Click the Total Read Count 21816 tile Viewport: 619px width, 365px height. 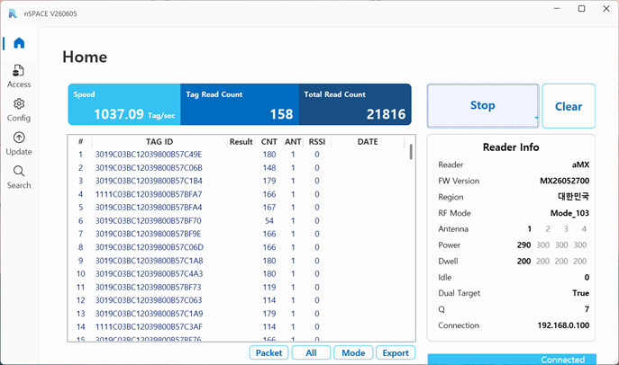click(x=355, y=104)
